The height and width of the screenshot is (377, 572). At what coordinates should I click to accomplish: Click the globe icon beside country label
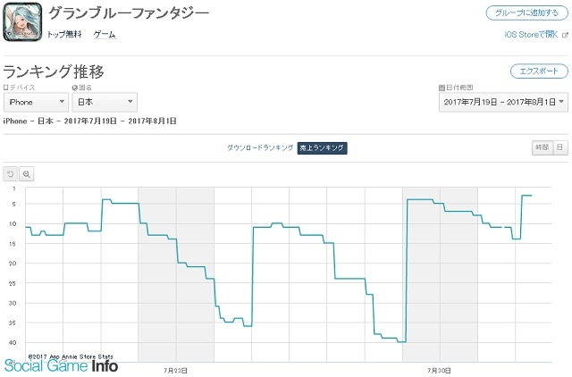(x=75, y=88)
